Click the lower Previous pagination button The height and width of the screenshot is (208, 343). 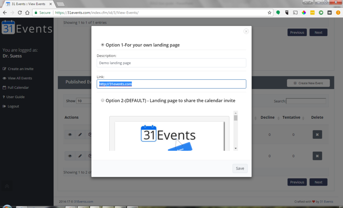(297, 182)
